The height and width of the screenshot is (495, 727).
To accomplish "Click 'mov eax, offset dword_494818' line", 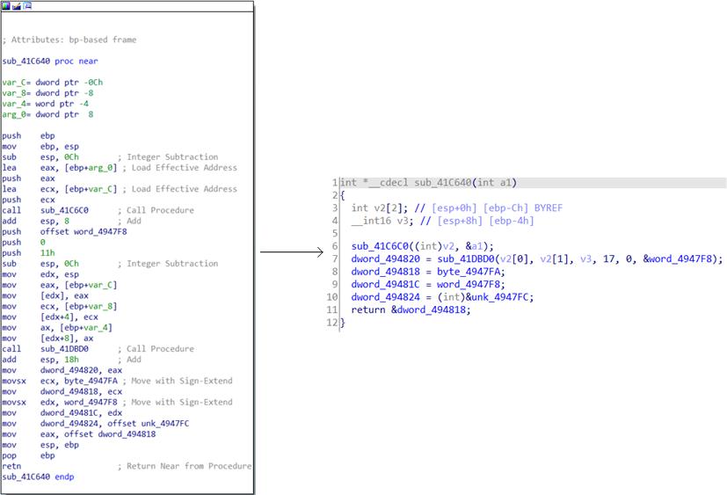I will (79, 434).
